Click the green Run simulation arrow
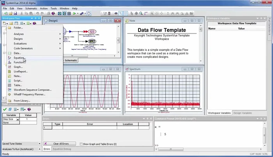Viewport: 273px width, 157px height. click(74, 13)
